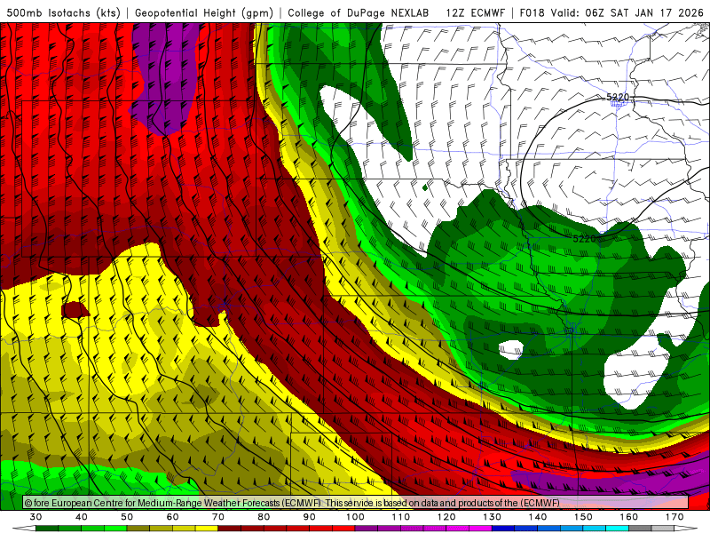Click the legend value 170
This screenshot has width=710, height=533.
(x=674, y=517)
